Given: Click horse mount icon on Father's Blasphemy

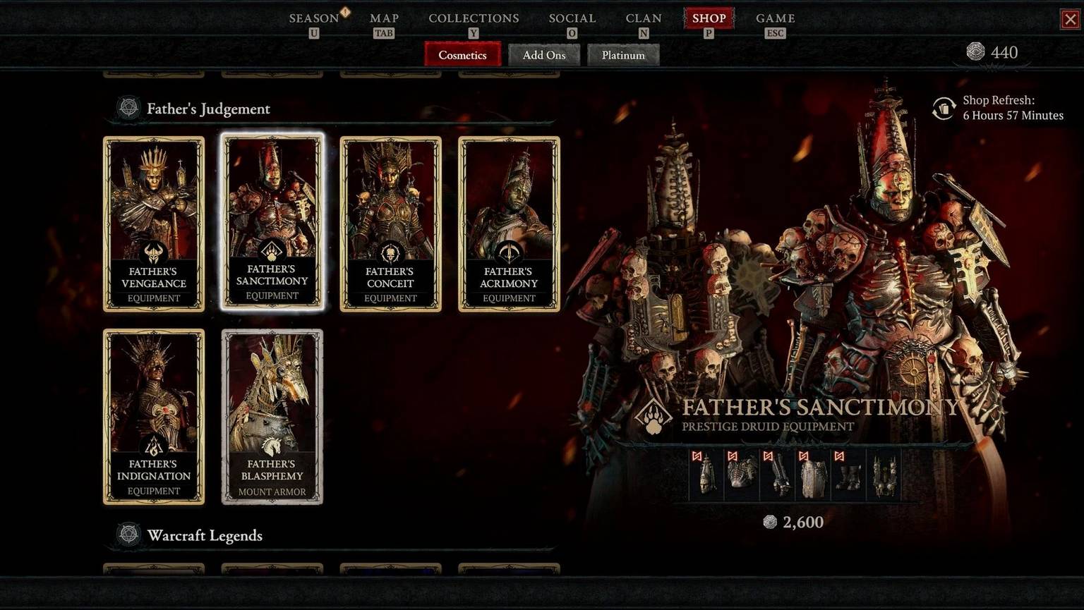Looking at the screenshot, I should click(x=272, y=445).
